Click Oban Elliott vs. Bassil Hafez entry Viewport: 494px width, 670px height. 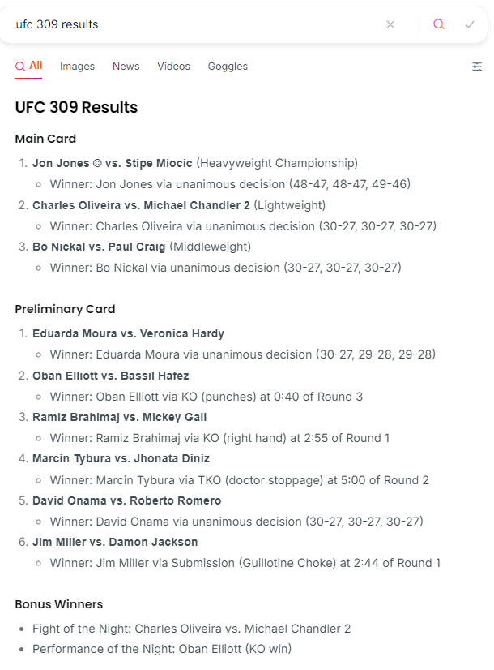point(110,376)
